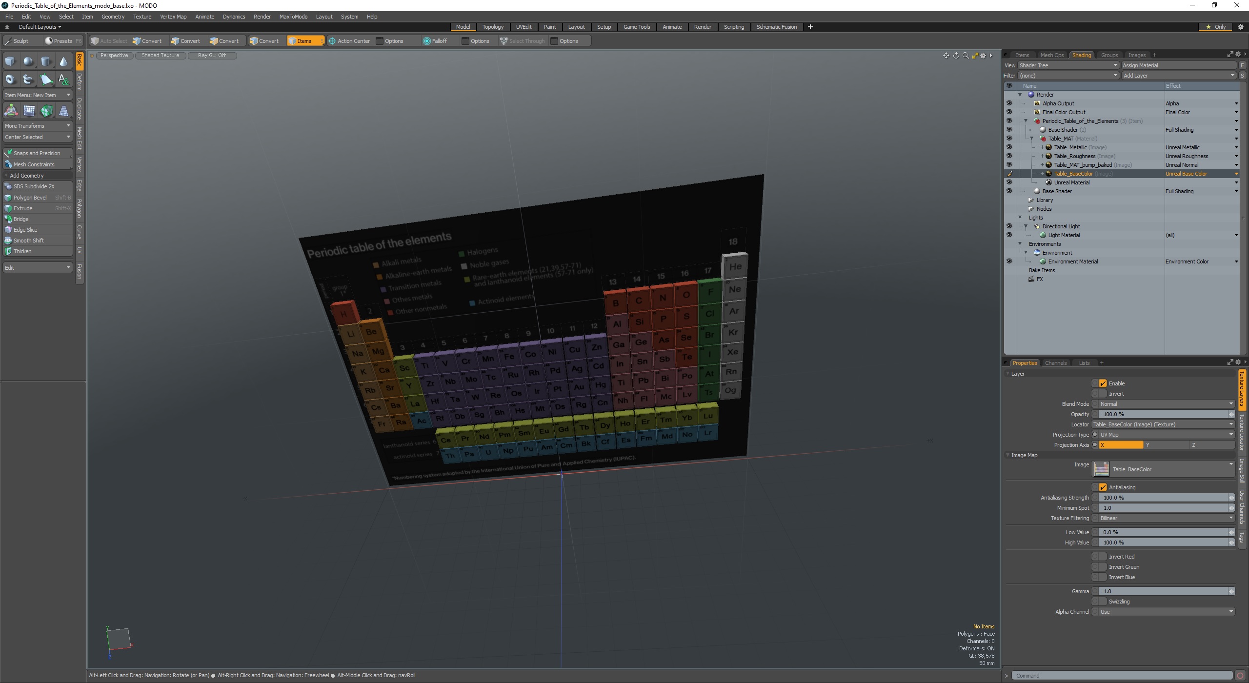Click the Assign Material button
The width and height of the screenshot is (1249, 683).
pos(1178,65)
